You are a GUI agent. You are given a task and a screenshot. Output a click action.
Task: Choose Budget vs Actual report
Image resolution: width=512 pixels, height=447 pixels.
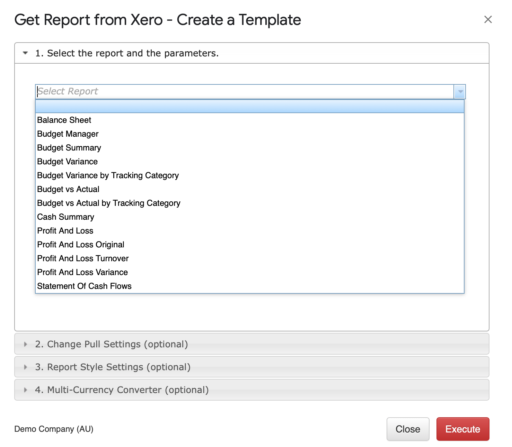[250, 189]
